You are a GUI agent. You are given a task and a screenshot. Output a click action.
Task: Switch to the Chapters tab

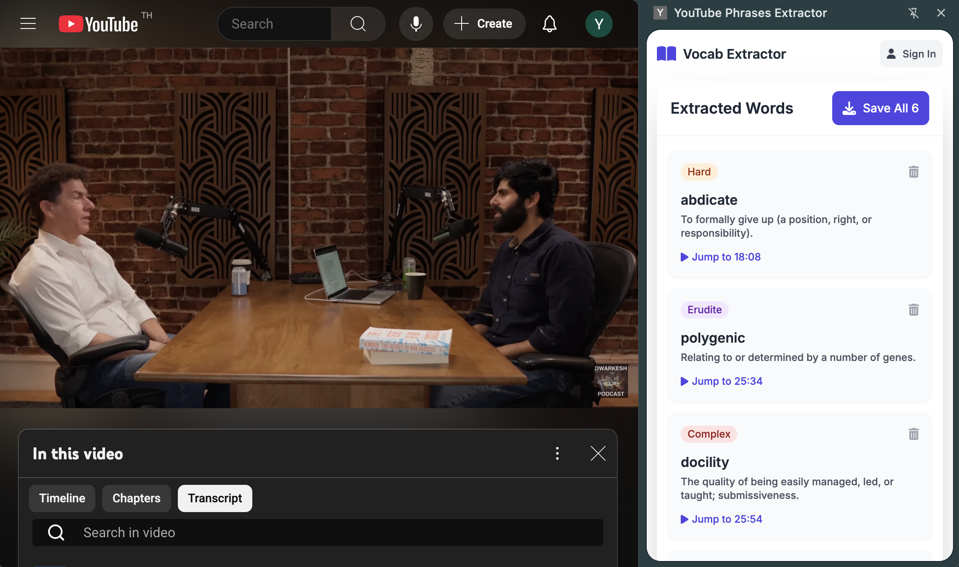137,498
